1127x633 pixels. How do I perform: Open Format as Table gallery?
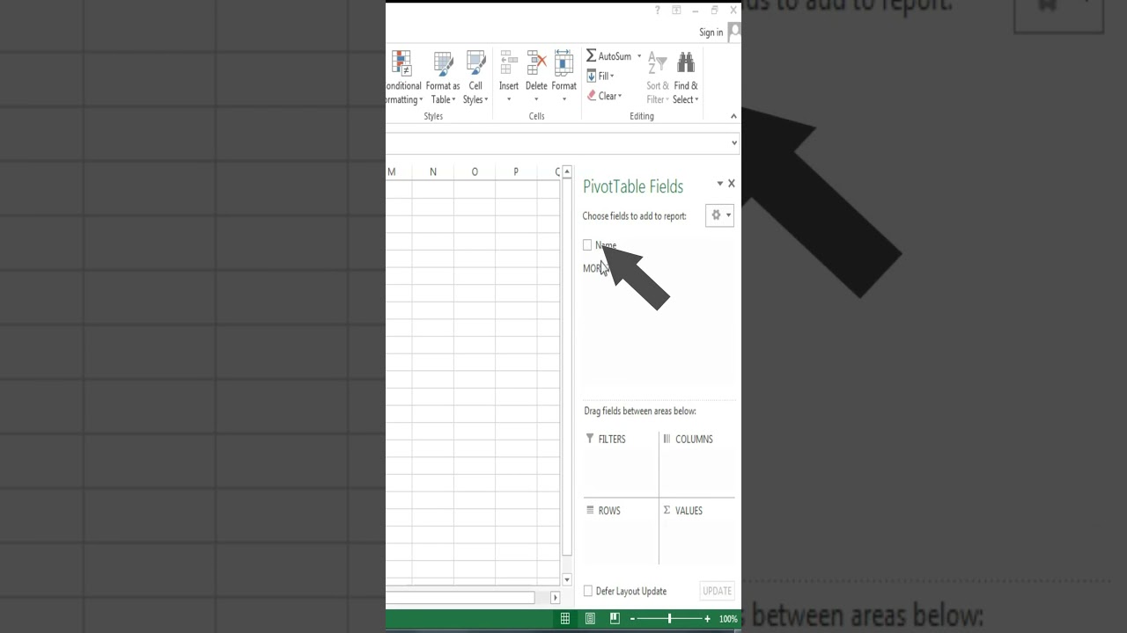pyautogui.click(x=443, y=77)
